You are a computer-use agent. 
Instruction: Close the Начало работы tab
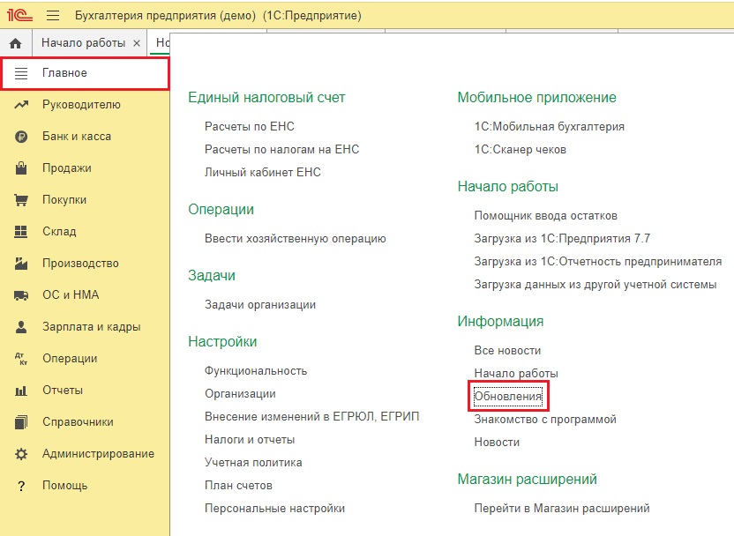pos(137,43)
